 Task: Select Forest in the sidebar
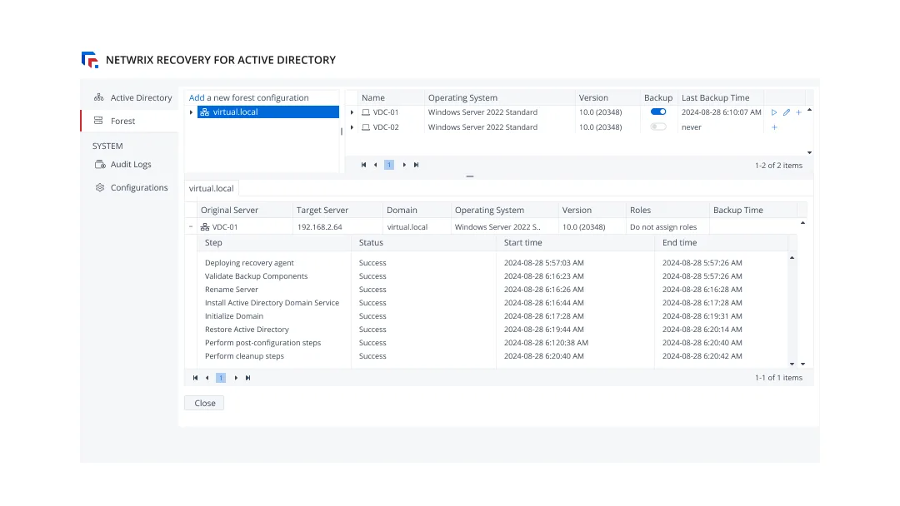(130, 121)
